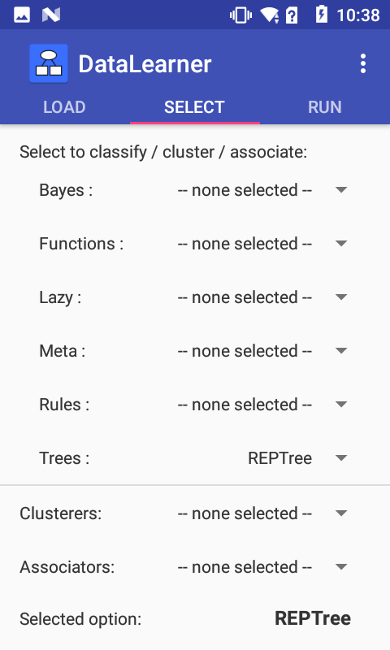Open the three-dot overflow menu
Viewport: 390px width, 650px height.
click(363, 64)
